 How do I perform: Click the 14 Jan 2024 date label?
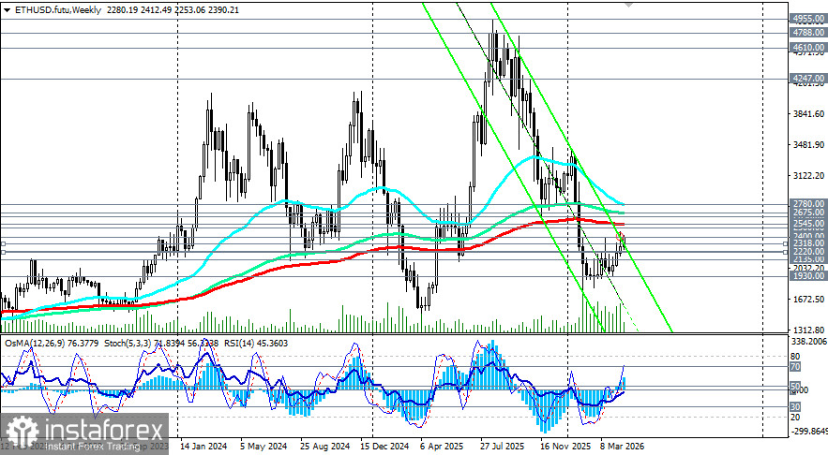(203, 446)
